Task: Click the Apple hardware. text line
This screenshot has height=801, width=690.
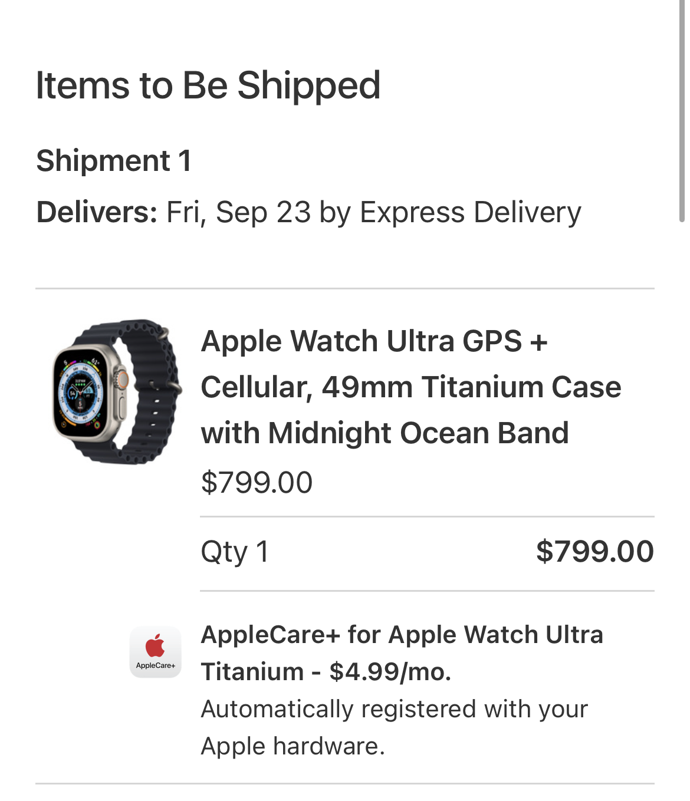Action: pos(293,746)
